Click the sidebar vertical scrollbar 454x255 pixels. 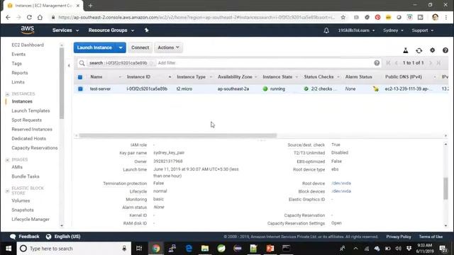[x=62, y=84]
